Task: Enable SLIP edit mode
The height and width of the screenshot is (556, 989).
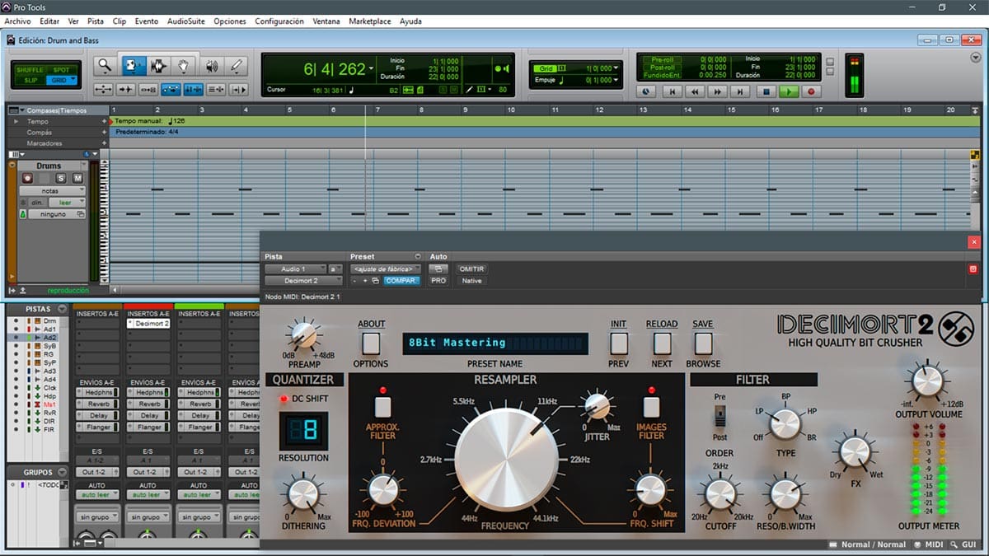Action: [30, 80]
